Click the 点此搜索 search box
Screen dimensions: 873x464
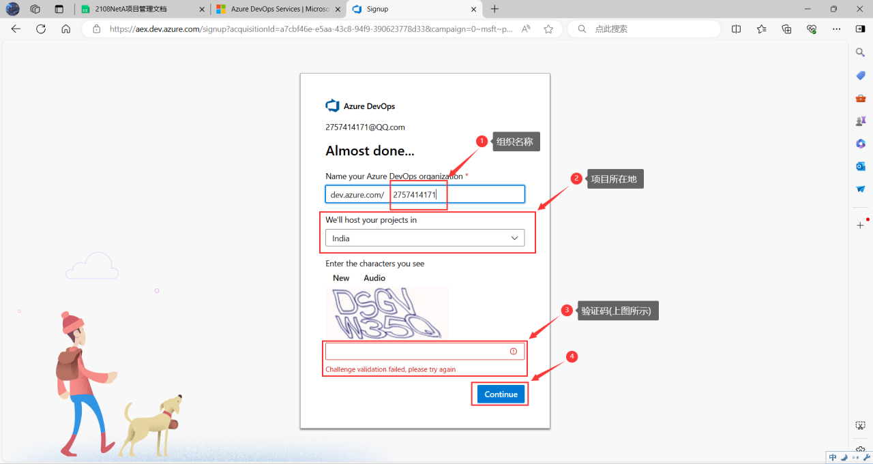[644, 29]
